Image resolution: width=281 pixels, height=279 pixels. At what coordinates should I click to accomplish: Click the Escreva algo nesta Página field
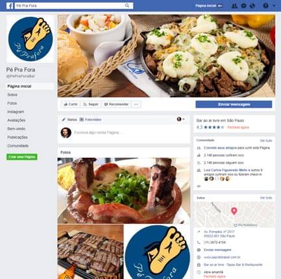[131, 132]
